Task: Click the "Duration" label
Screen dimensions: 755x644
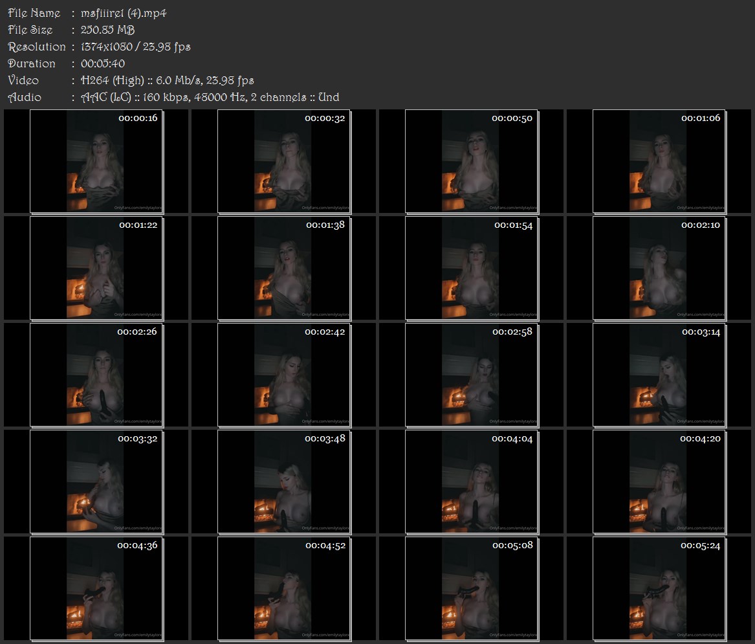Action: pyautogui.click(x=32, y=63)
